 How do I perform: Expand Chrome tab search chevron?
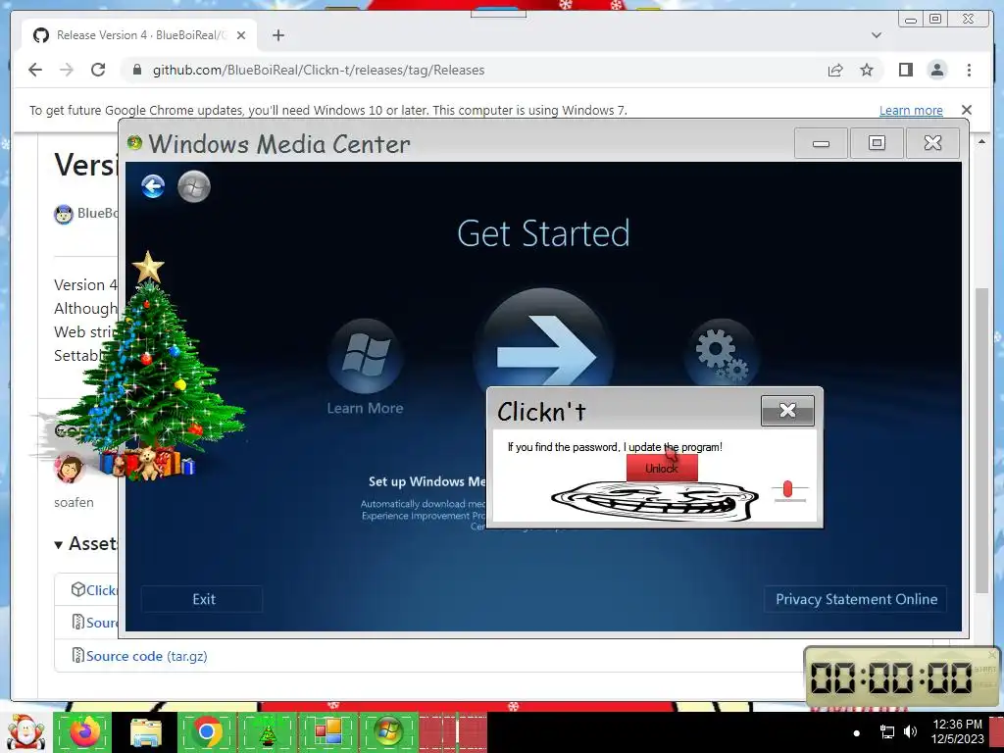pyautogui.click(x=876, y=35)
